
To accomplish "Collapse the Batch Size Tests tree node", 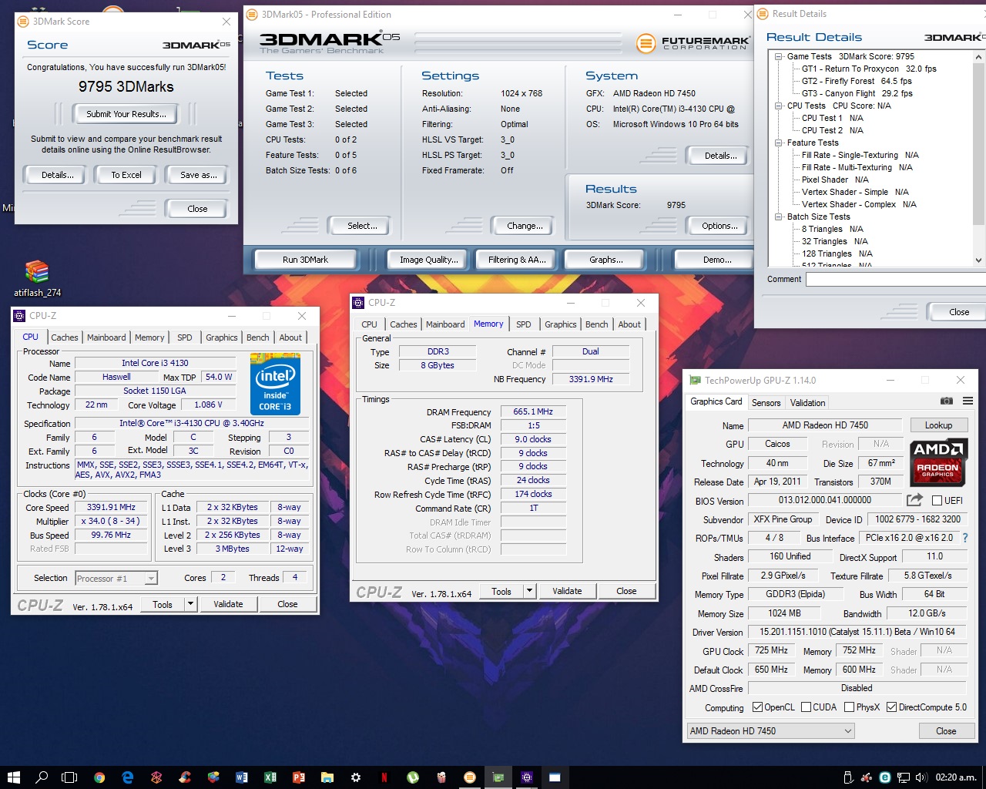I will pos(779,217).
